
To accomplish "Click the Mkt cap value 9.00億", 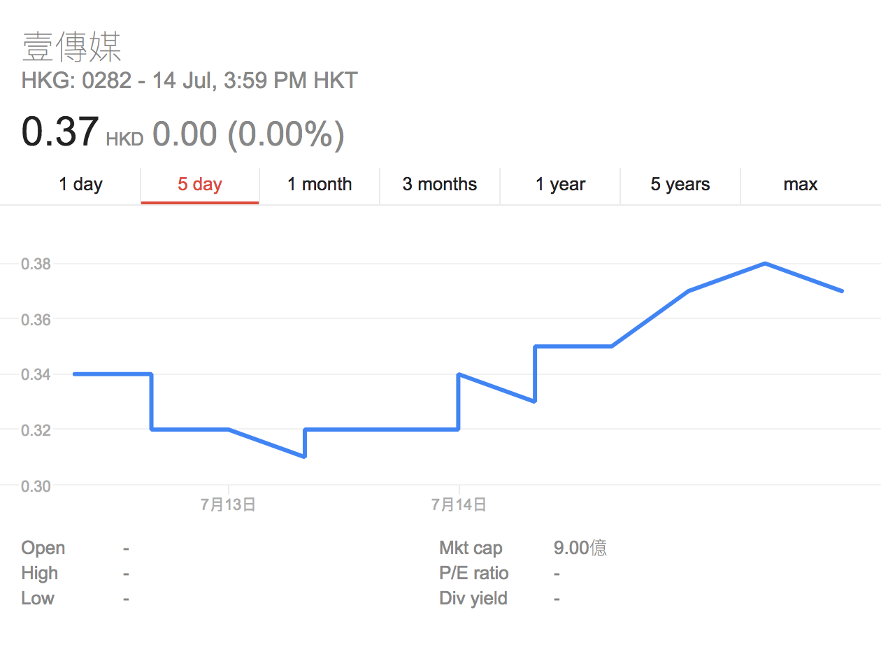I will click(580, 548).
